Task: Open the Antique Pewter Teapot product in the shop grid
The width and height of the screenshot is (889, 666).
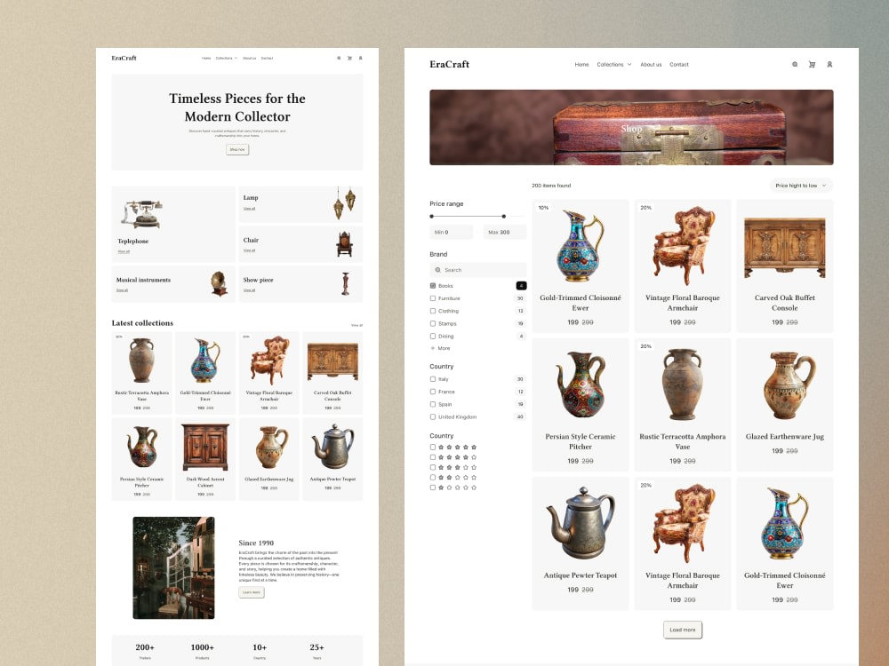Action: 580,543
